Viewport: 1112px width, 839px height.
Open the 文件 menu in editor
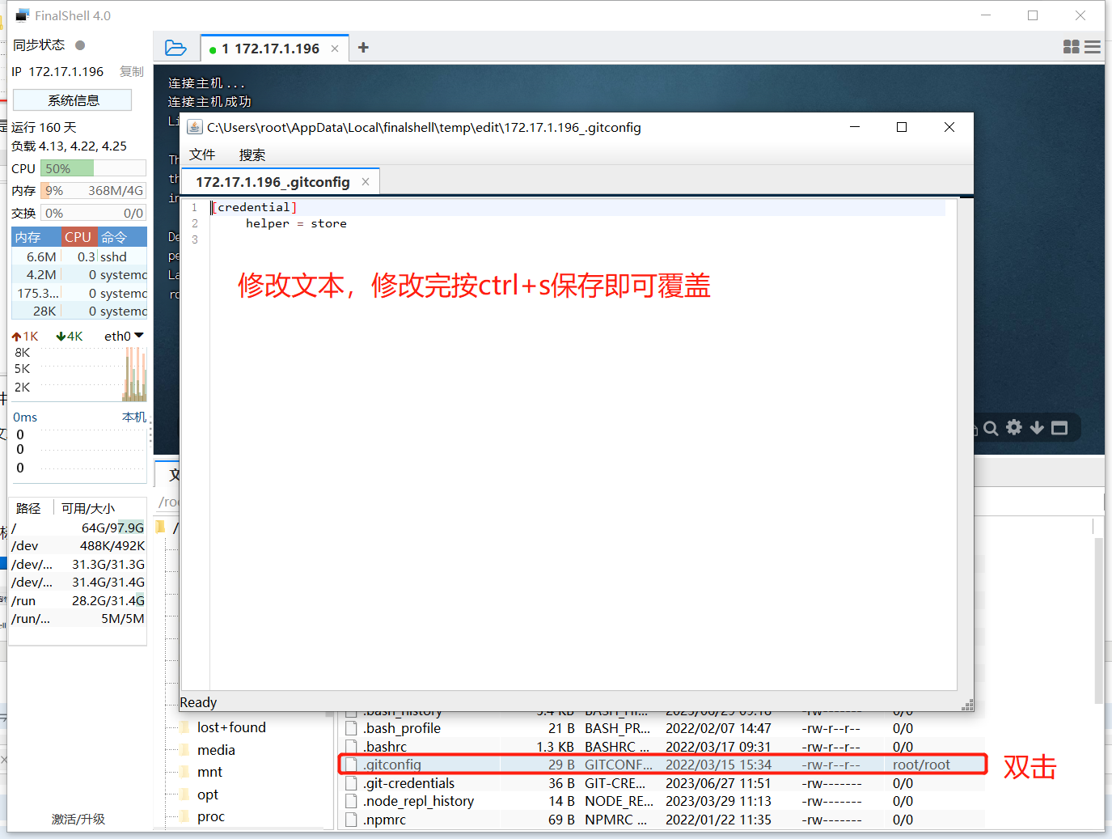pyautogui.click(x=202, y=155)
